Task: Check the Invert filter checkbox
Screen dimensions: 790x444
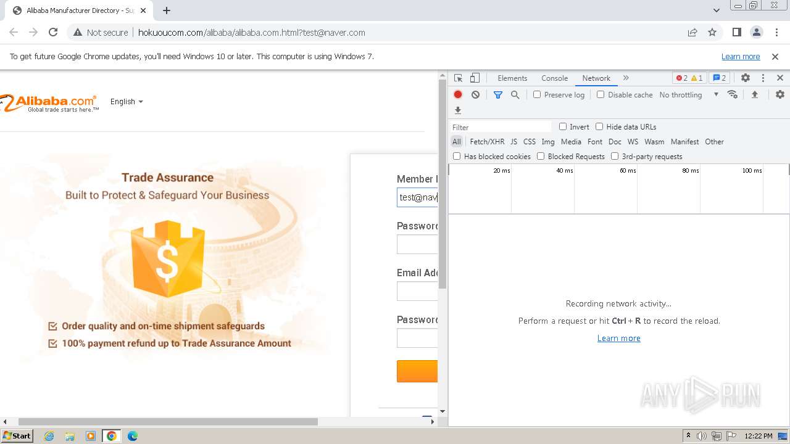Action: click(x=563, y=126)
